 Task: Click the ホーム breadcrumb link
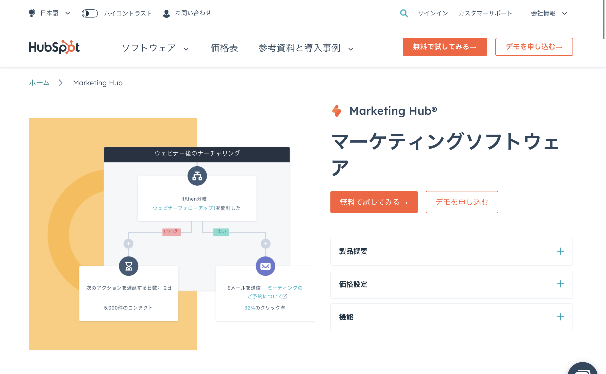click(39, 83)
